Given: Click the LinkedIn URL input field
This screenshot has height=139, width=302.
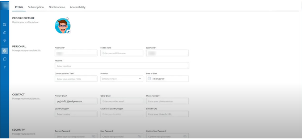Looking at the screenshot, I should 167,114.
